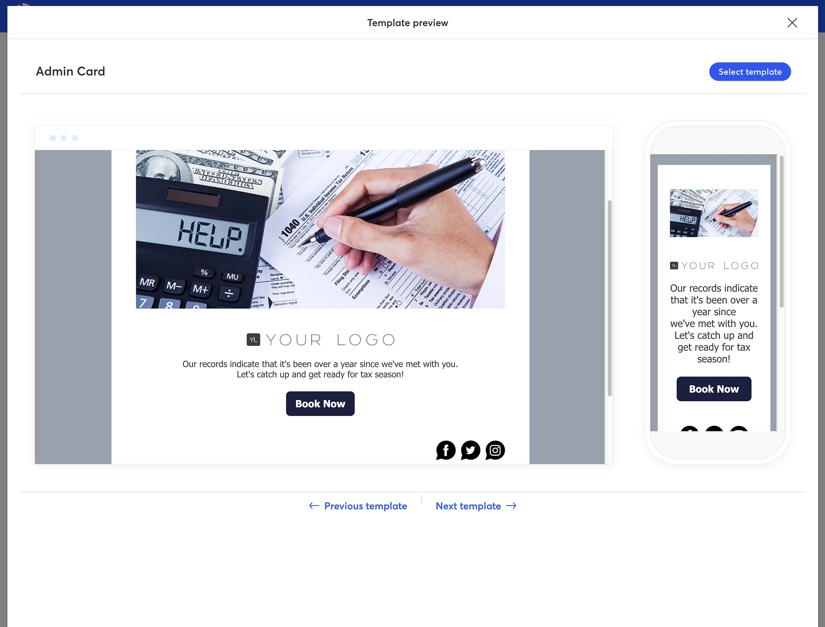Click the YOUR LOGO placeholder icon

click(253, 340)
